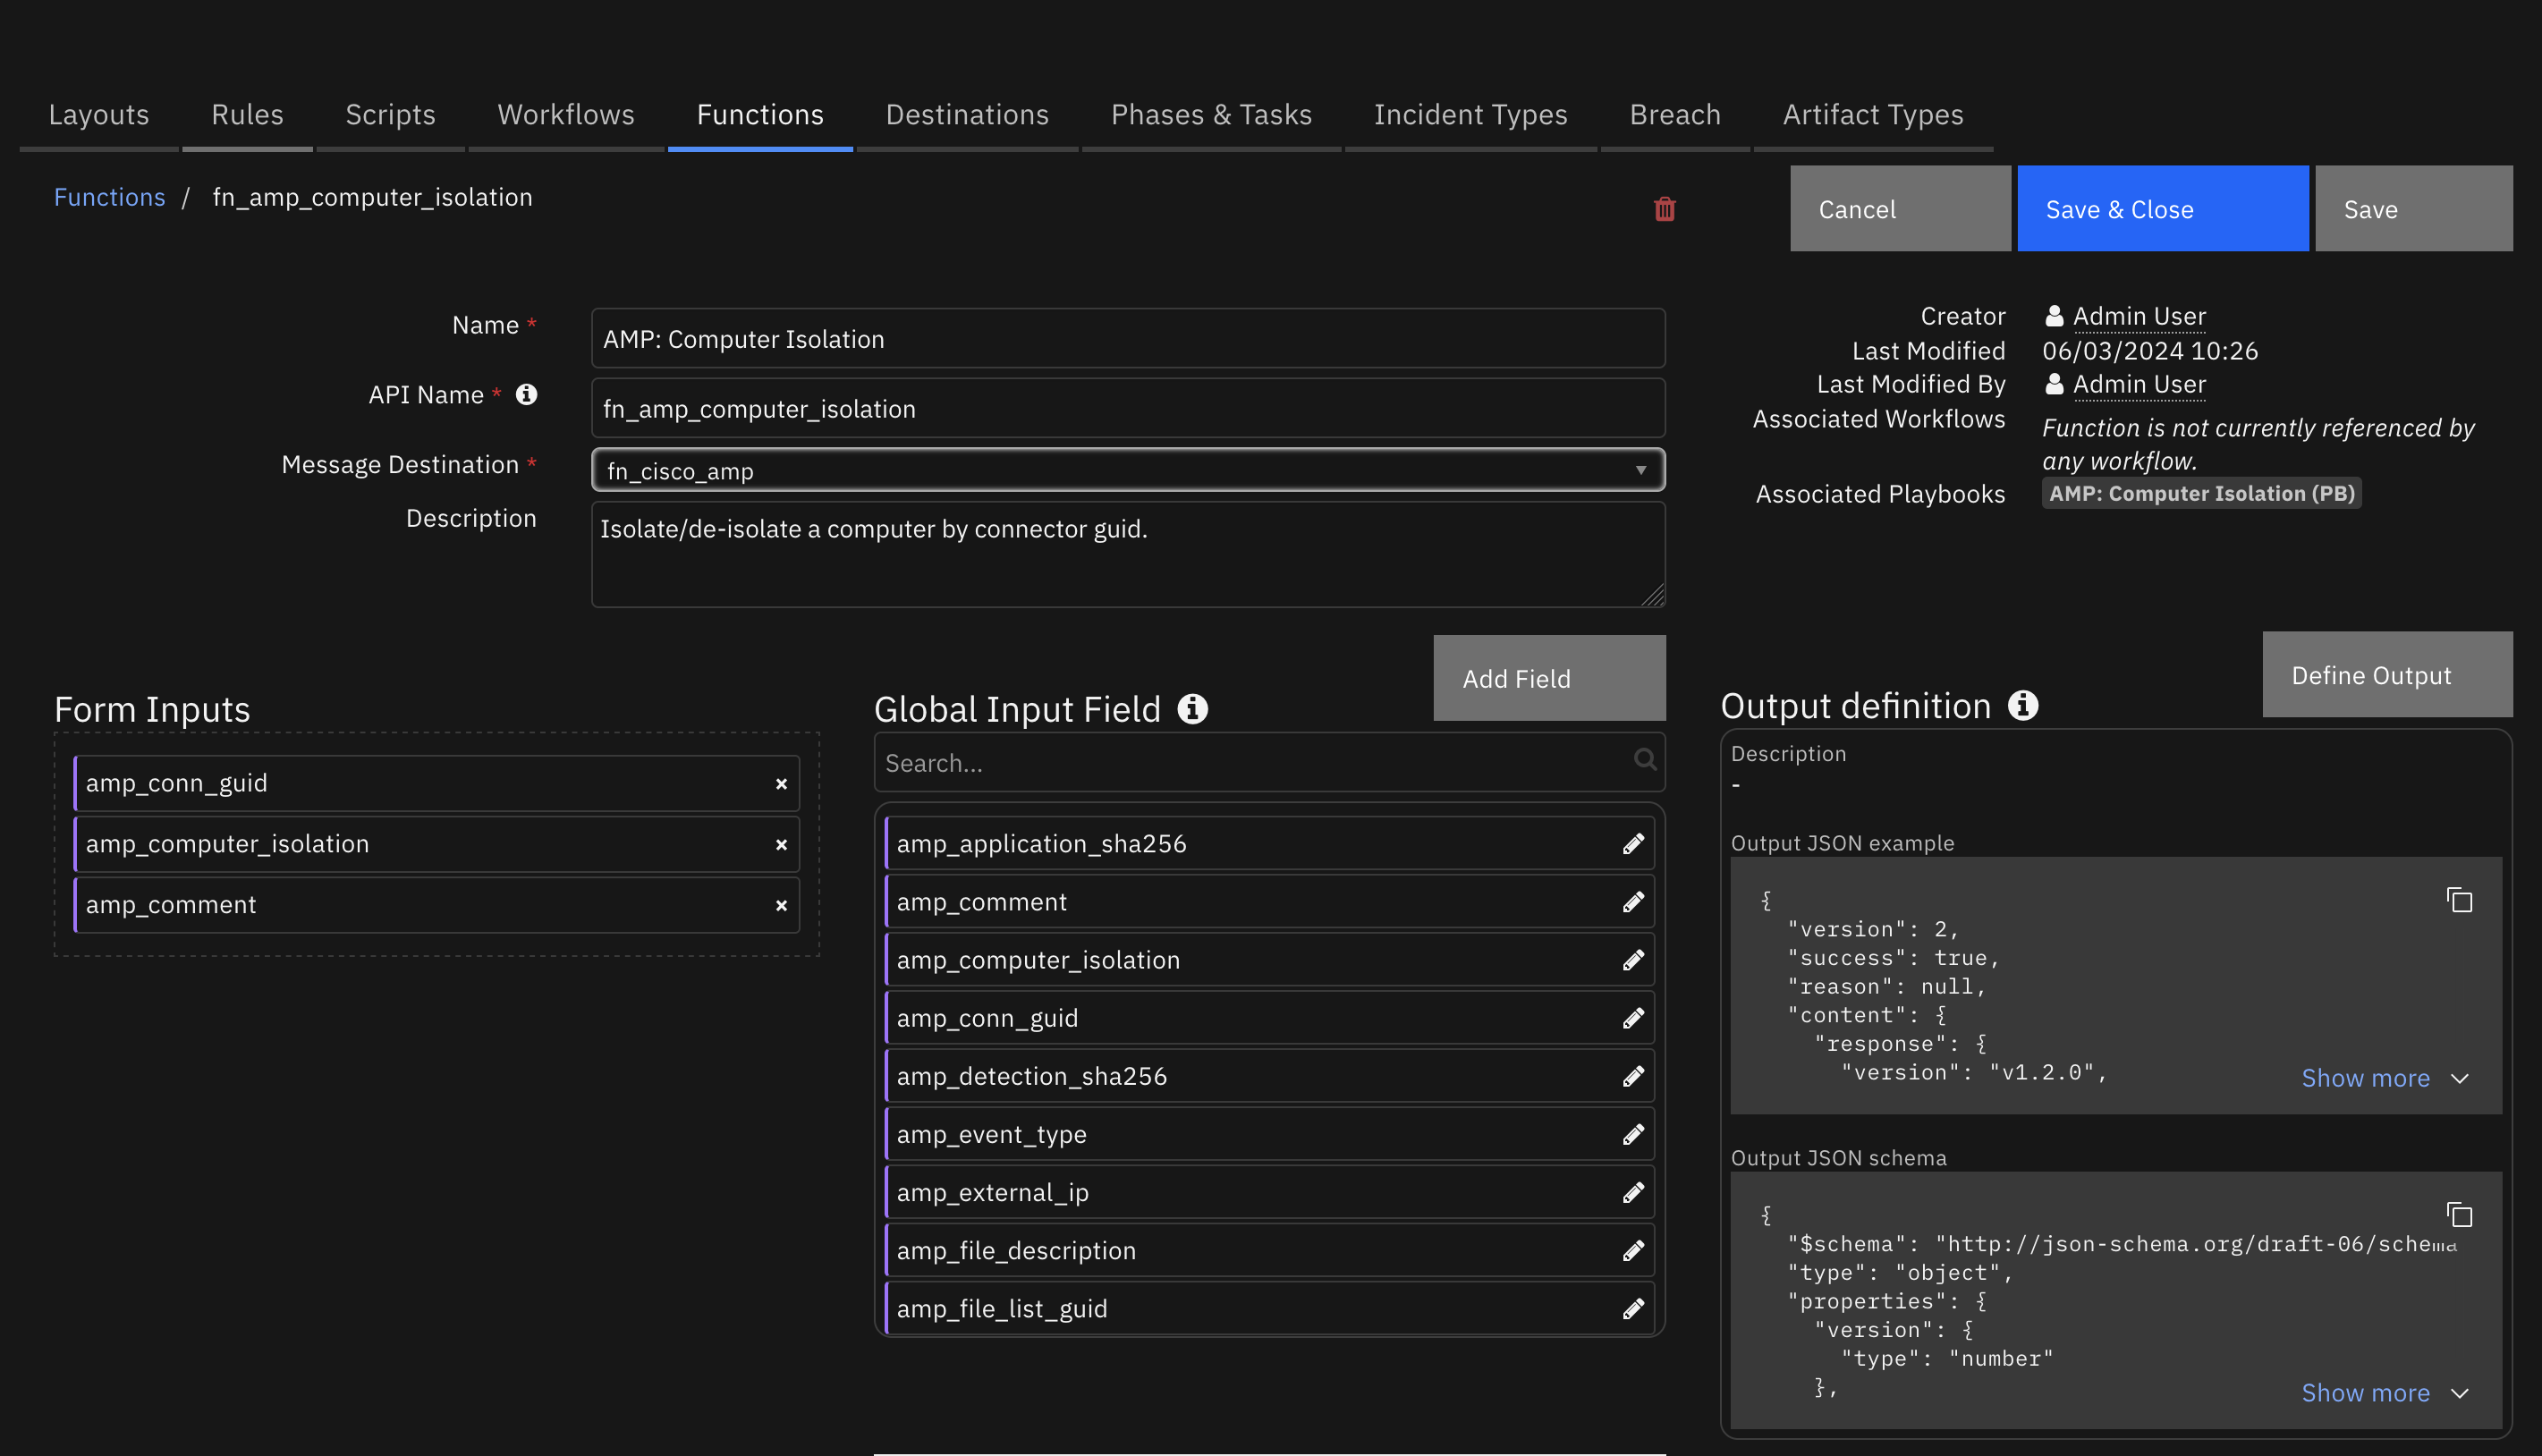The image size is (2542, 1456).
Task: Remove amp_computer_isolation from Form Inputs
Action: click(782, 843)
